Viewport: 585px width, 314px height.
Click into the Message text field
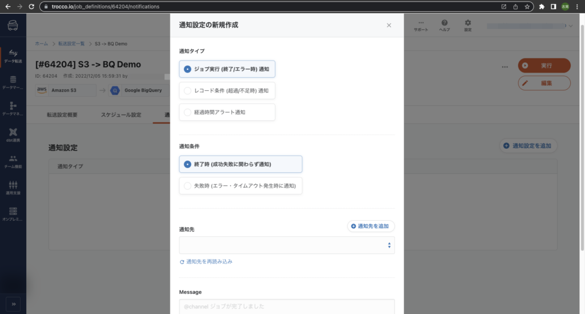(x=286, y=307)
